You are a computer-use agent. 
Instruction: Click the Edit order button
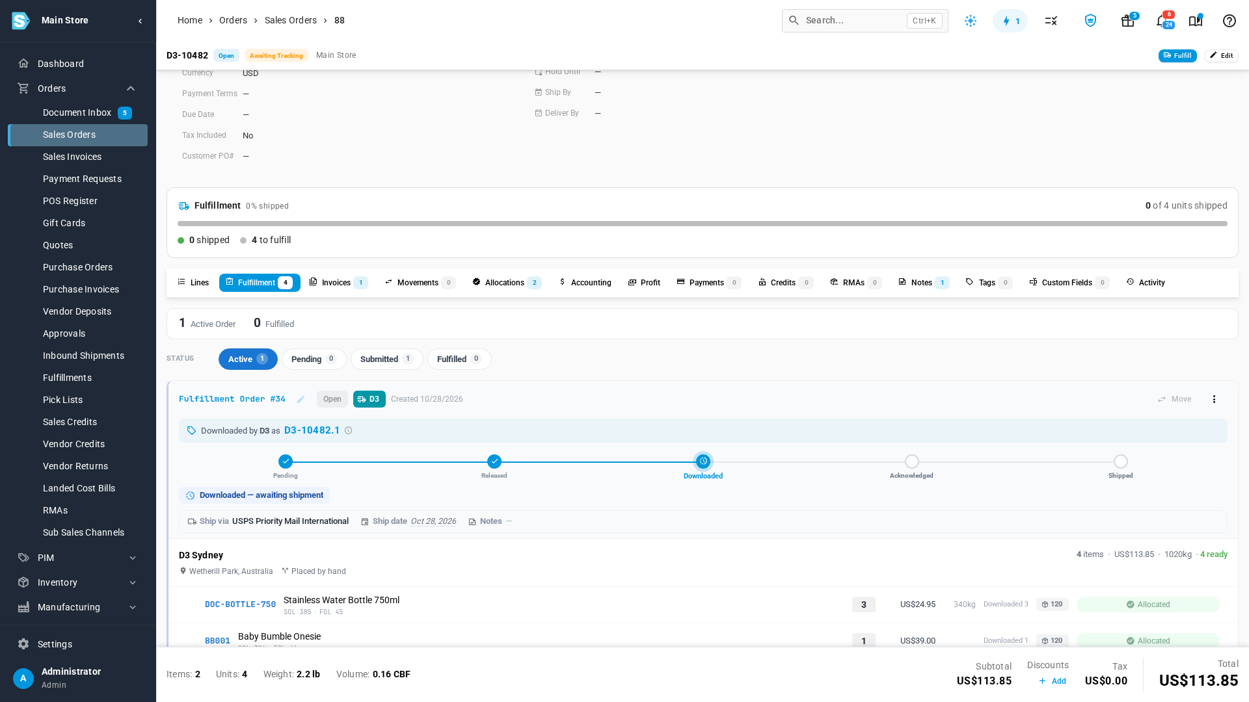(x=1221, y=56)
